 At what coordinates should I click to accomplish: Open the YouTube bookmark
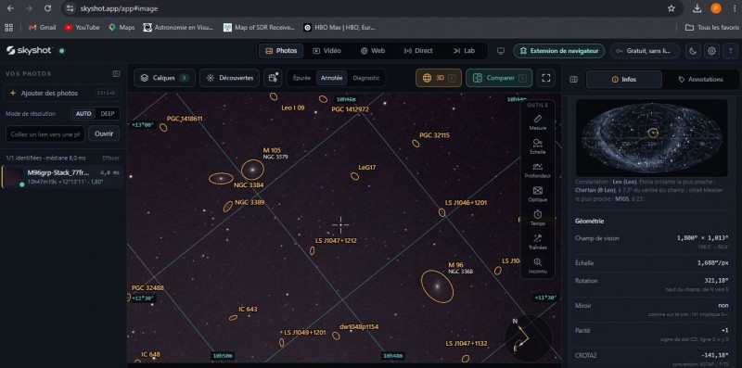click(82, 28)
